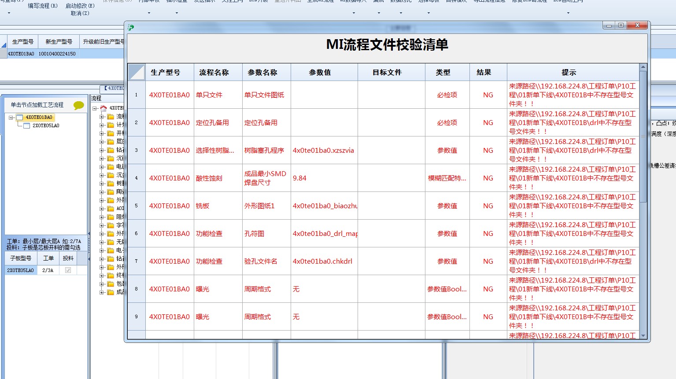Viewport: 676px width, 379px height.
Task: Switch to the 【4X0TE tab
Action: click(x=113, y=88)
